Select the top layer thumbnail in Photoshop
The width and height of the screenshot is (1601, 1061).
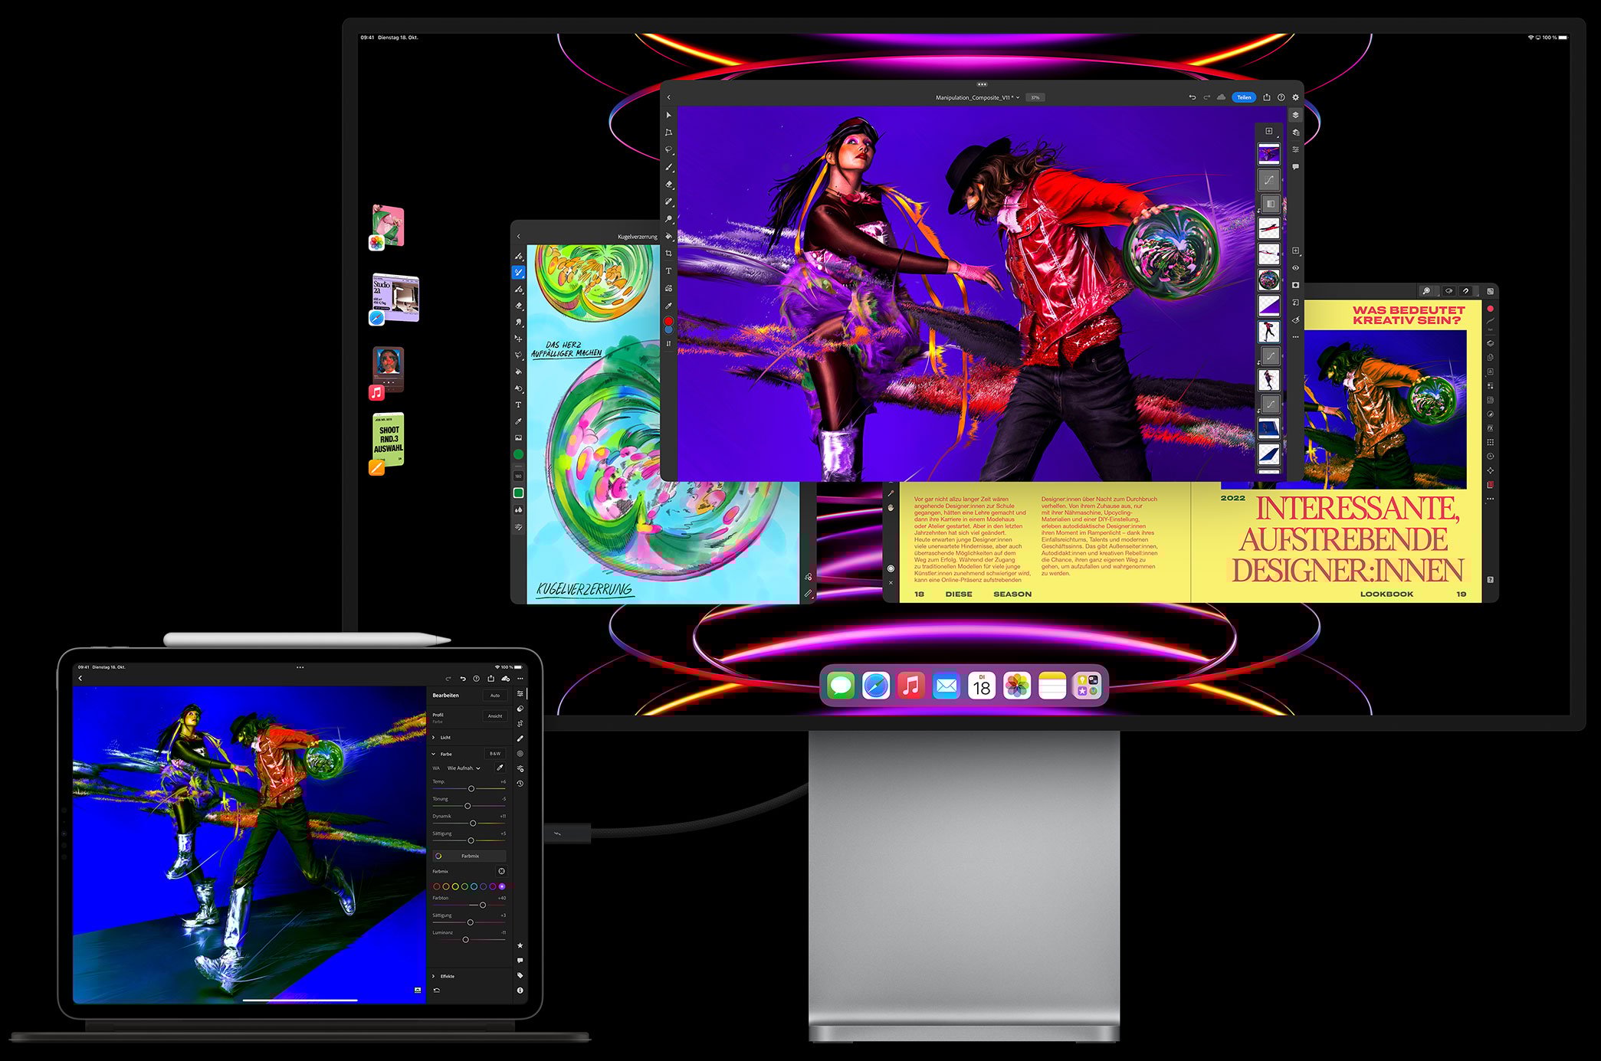click(x=1268, y=155)
